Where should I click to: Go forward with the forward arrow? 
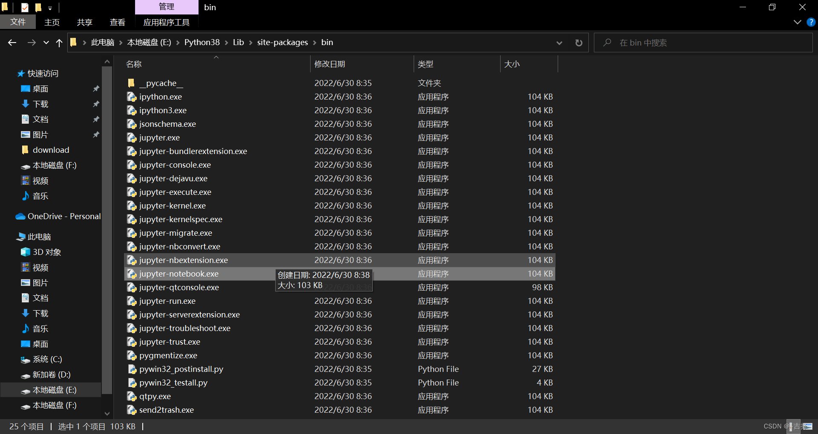pyautogui.click(x=32, y=43)
